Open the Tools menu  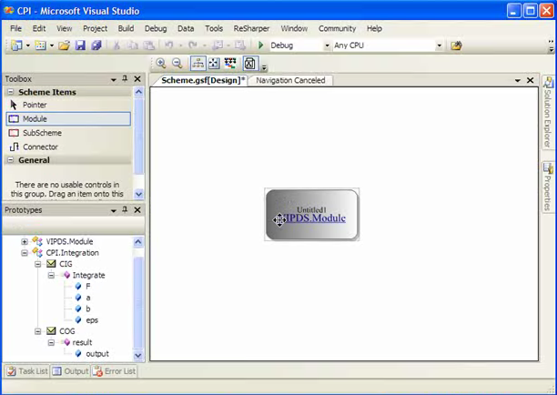coord(214,28)
